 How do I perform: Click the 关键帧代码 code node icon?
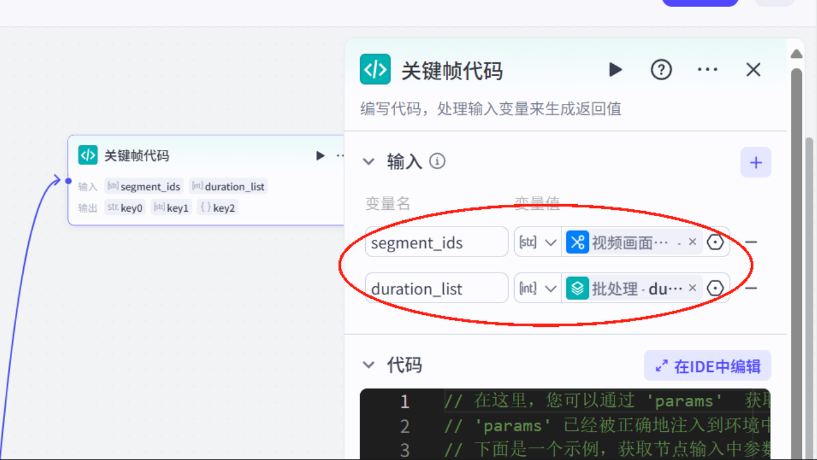374,69
